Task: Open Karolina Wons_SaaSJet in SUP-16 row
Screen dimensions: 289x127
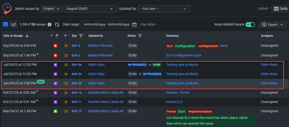Action: (x=106, y=92)
